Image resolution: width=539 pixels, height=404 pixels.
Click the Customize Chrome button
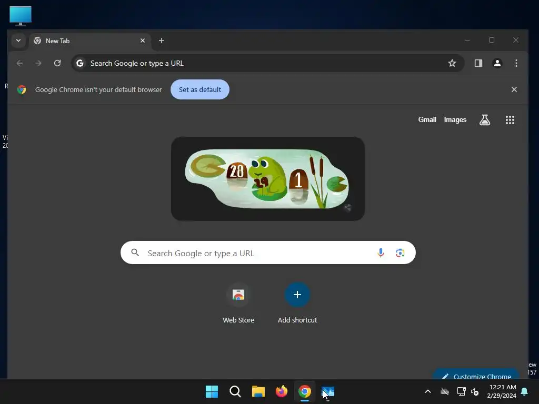(x=476, y=374)
